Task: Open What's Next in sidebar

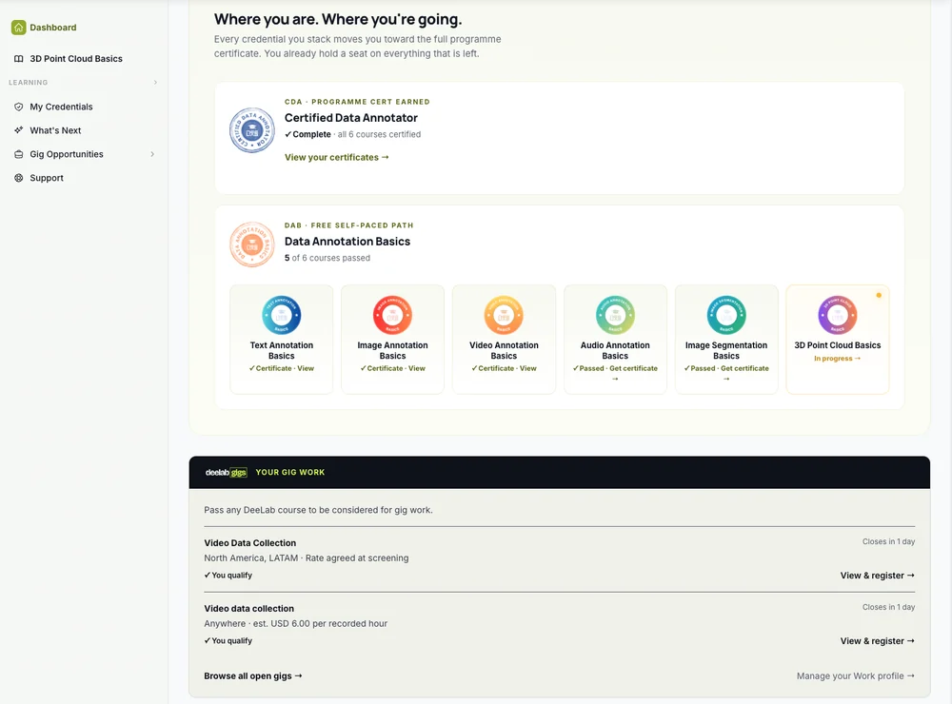Action: [55, 130]
